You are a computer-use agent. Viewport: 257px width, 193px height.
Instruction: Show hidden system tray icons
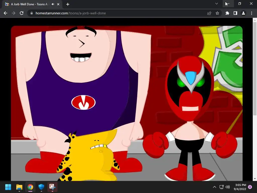(215, 187)
